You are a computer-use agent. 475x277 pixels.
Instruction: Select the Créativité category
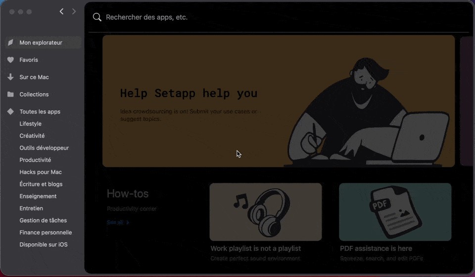pos(32,136)
